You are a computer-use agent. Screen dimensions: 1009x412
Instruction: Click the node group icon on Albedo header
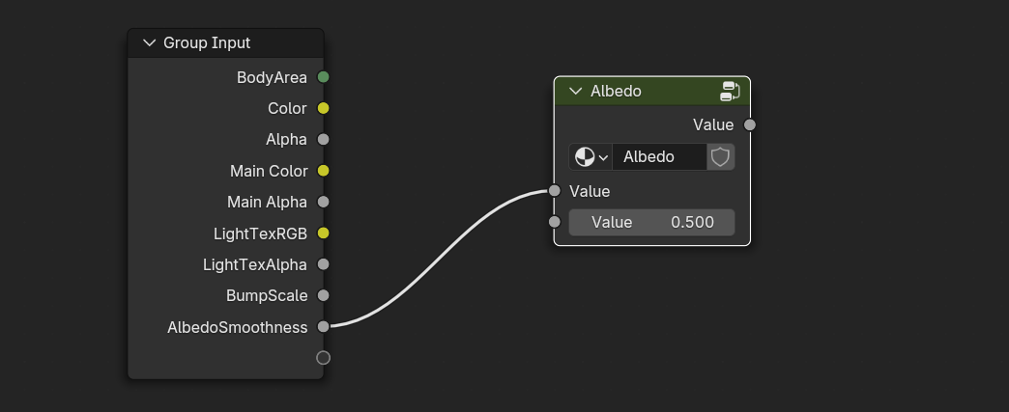pos(731,92)
